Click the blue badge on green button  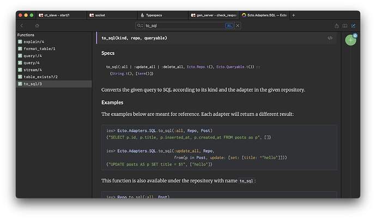coord(355,36)
